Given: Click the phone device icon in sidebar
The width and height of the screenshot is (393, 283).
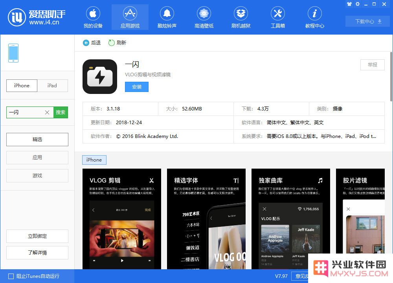Looking at the screenshot, I should [x=13, y=53].
